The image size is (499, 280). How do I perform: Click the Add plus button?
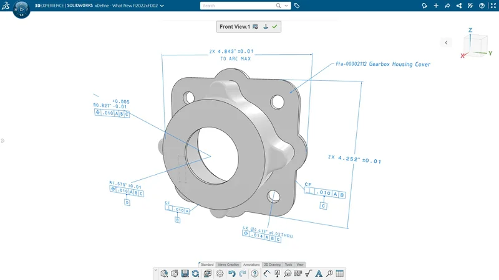click(x=436, y=6)
